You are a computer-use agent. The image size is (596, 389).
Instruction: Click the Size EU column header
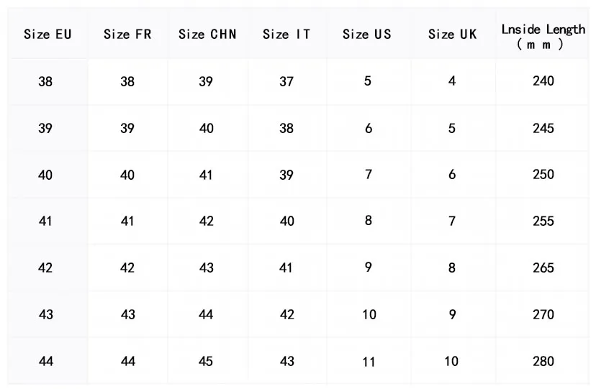(x=48, y=35)
